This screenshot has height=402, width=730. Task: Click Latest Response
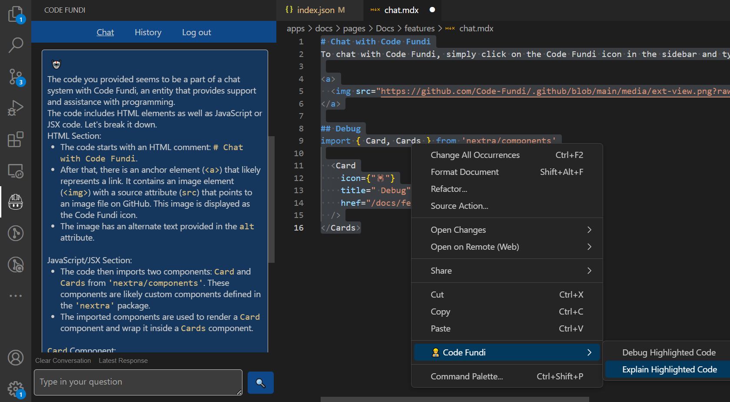(x=123, y=361)
